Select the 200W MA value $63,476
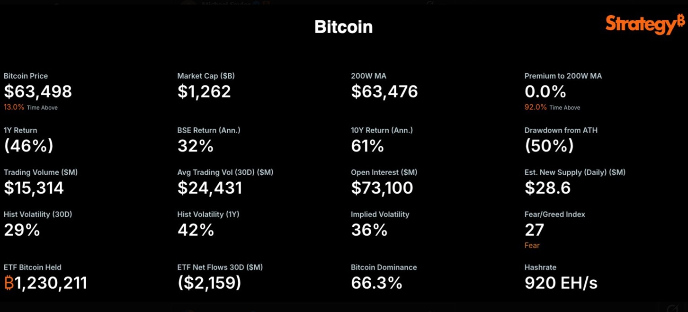 [x=384, y=91]
